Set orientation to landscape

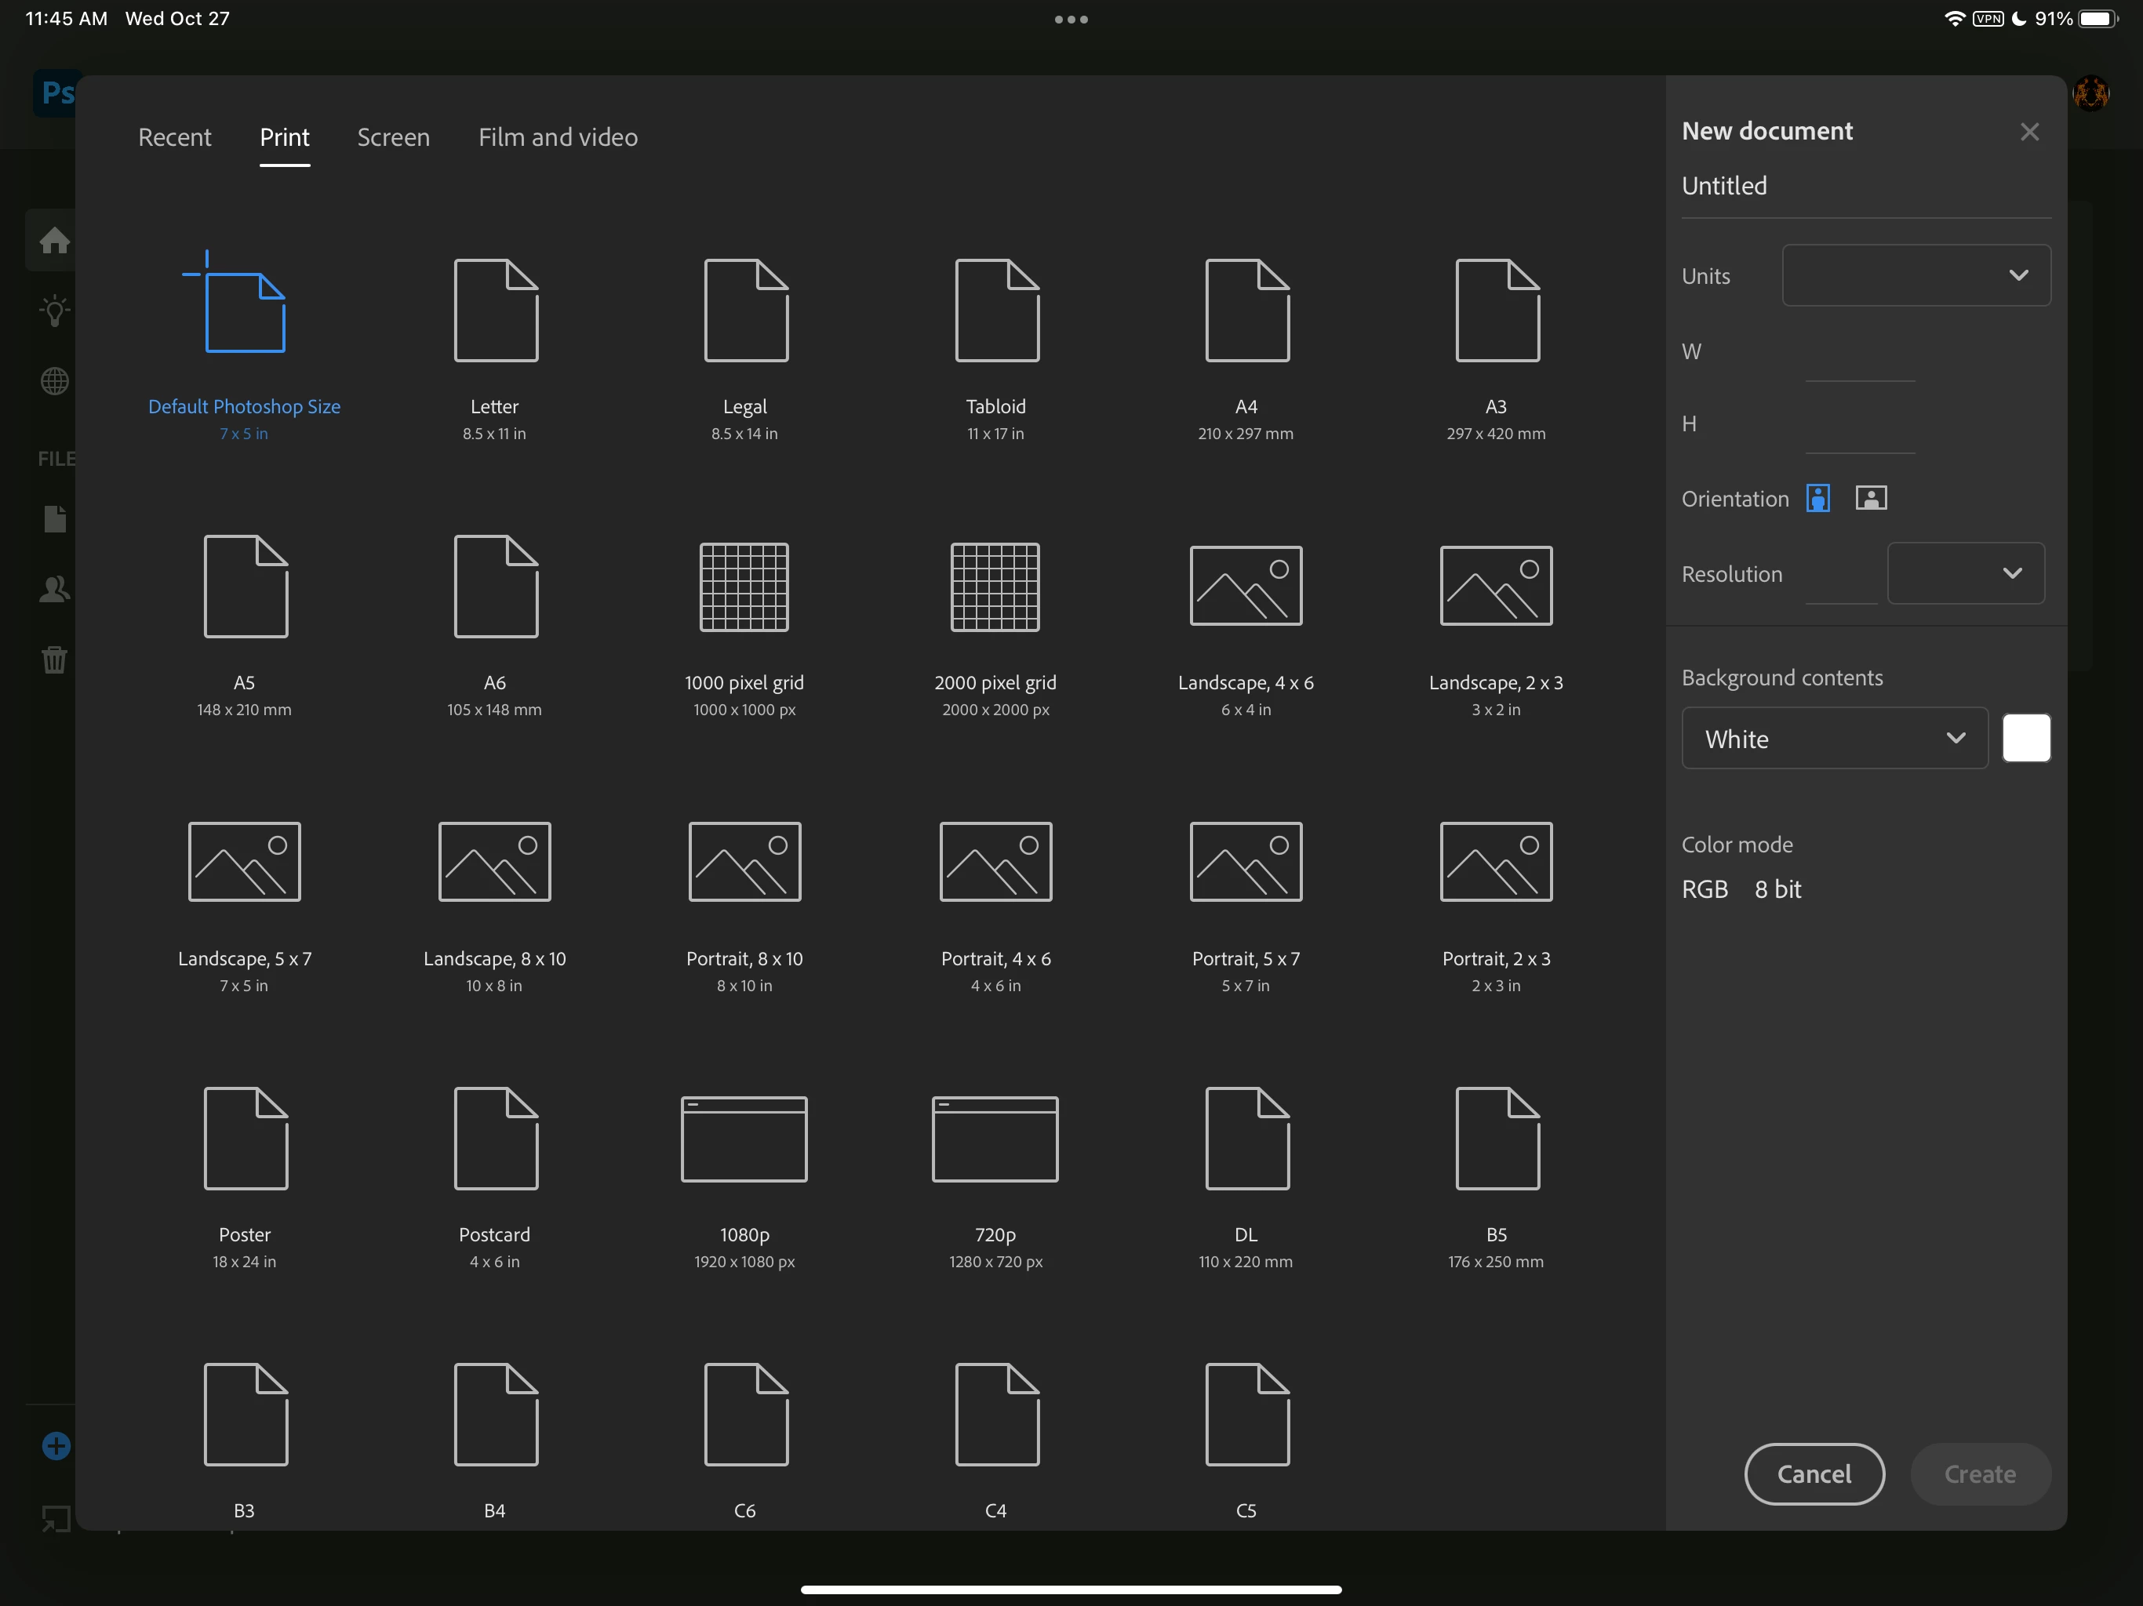click(1871, 498)
